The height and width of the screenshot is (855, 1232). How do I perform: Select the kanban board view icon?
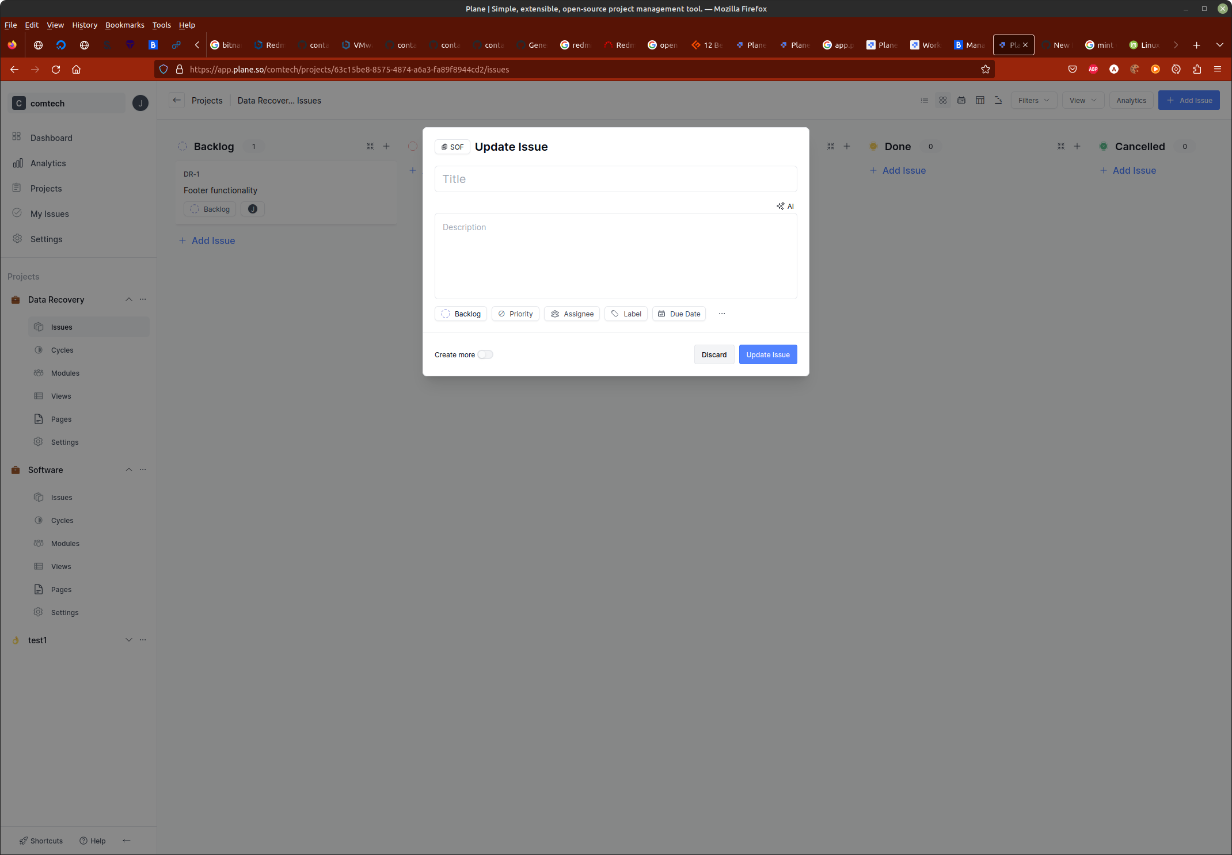[942, 100]
